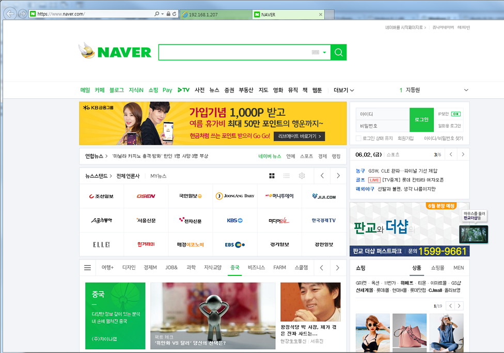Show next newsstand page arrow
Viewport: 504px width, 353px height.
coord(338,176)
